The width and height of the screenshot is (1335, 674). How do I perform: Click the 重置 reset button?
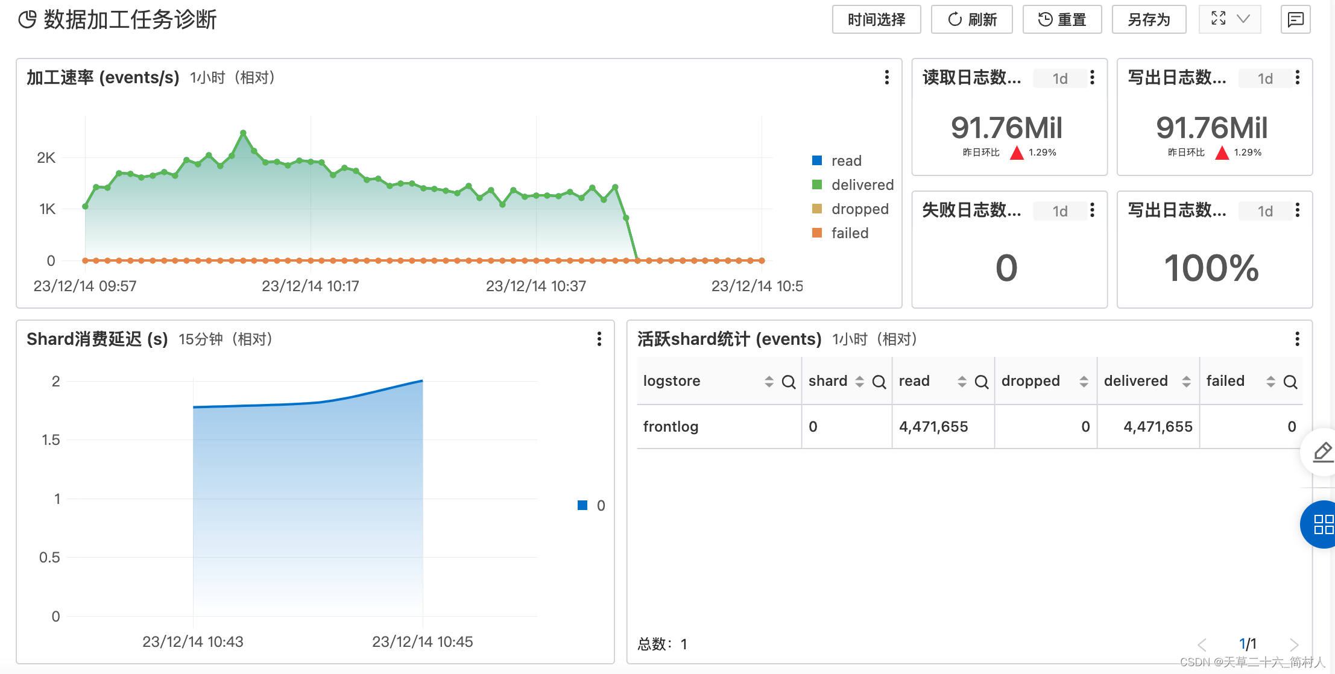1062,19
